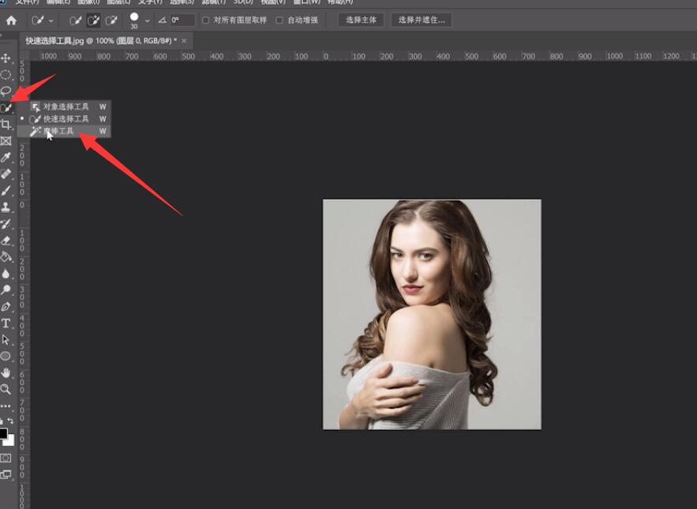Close the 快速选择工具.jpg document tab
Screen dimensions: 697x509
184,41
